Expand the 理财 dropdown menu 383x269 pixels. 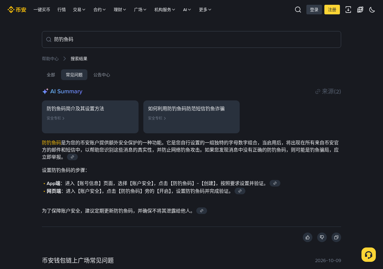(x=120, y=10)
